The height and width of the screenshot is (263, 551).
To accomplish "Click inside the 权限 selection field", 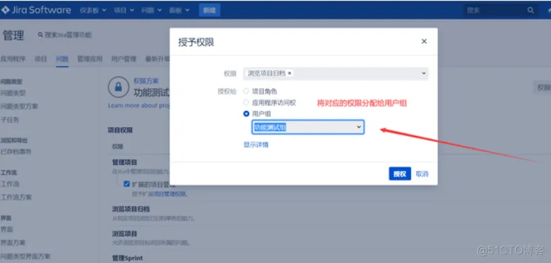I will point(336,73).
